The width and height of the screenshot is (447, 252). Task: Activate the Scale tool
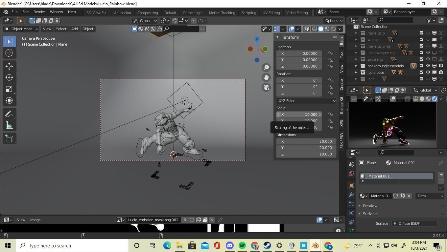click(x=9, y=89)
